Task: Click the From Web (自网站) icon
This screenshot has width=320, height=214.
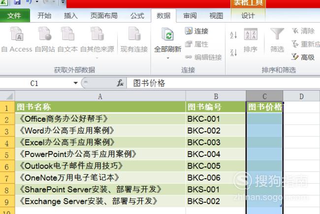Action: click(x=45, y=34)
